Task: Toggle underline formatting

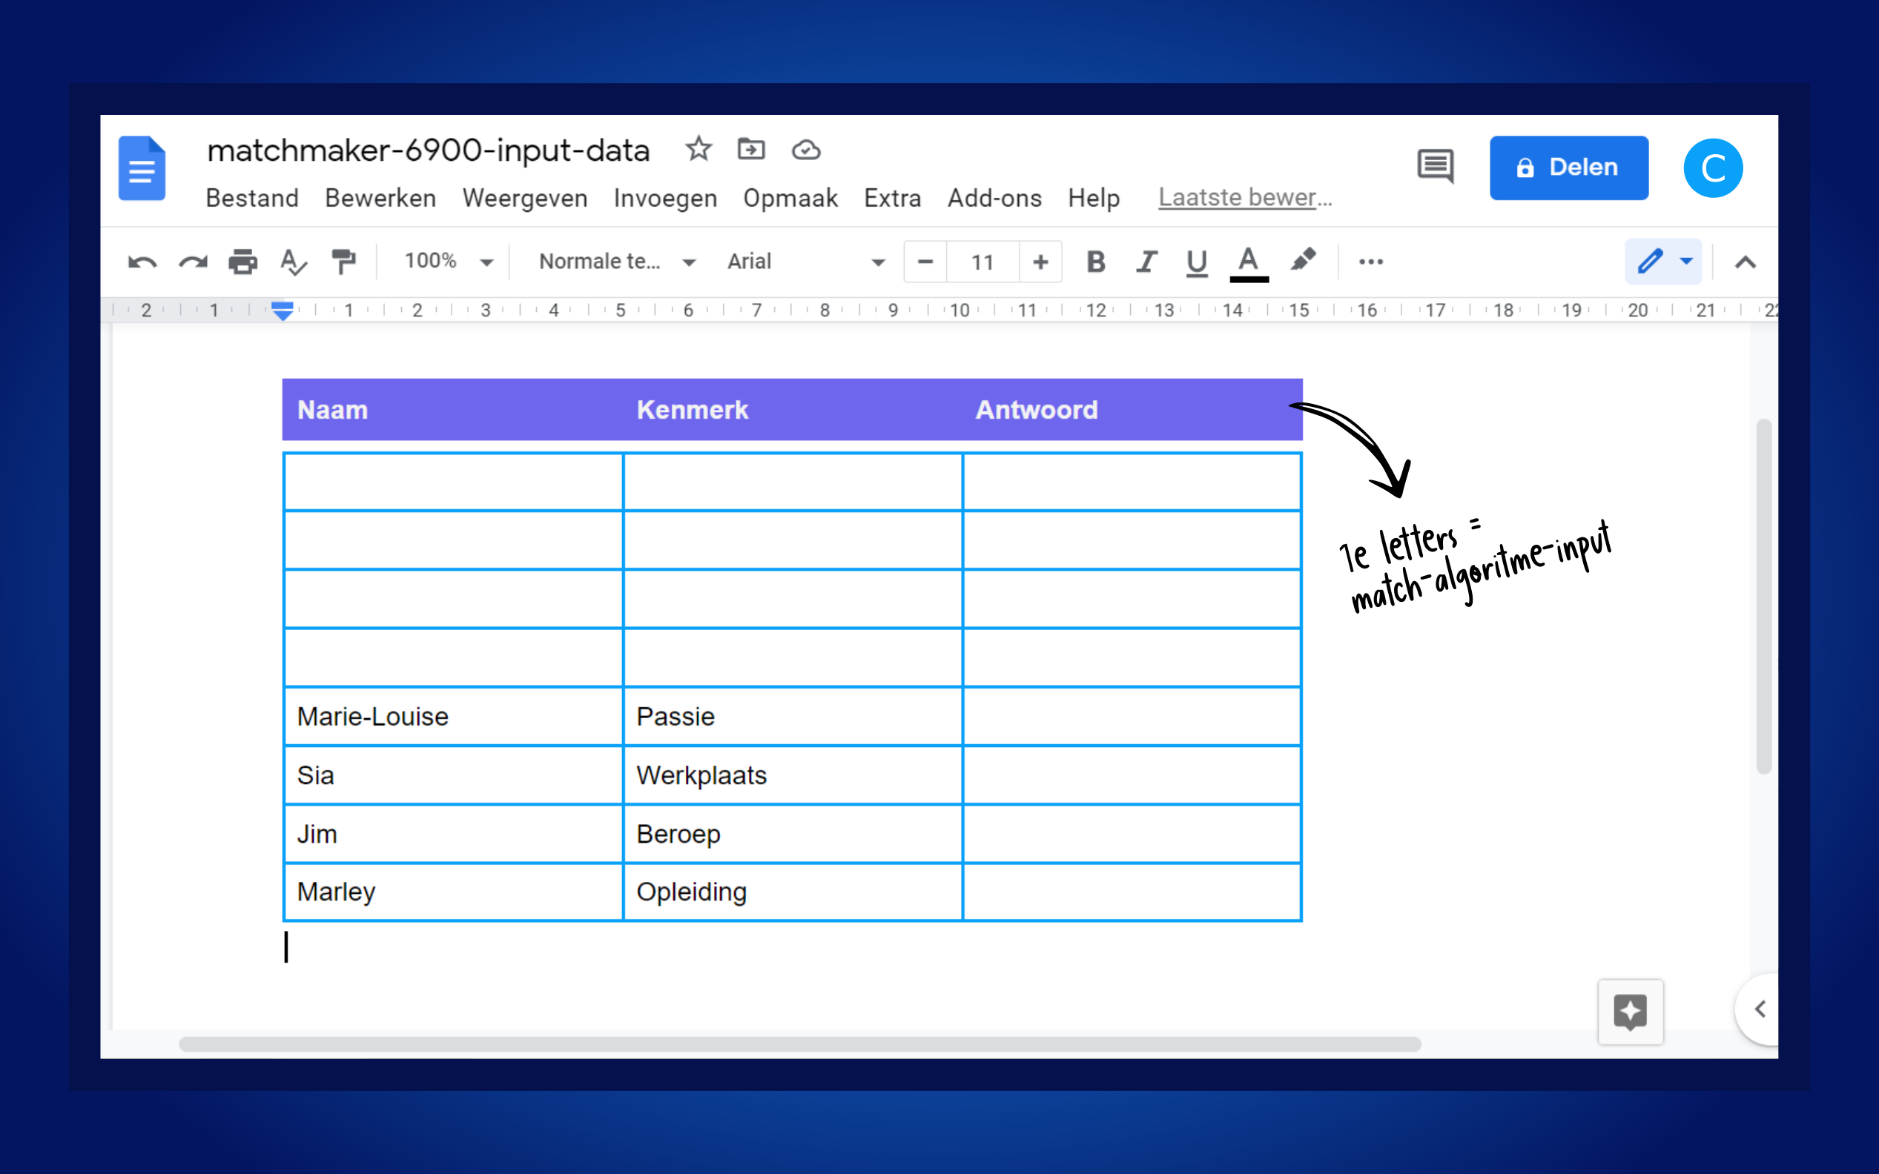Action: [x=1196, y=262]
